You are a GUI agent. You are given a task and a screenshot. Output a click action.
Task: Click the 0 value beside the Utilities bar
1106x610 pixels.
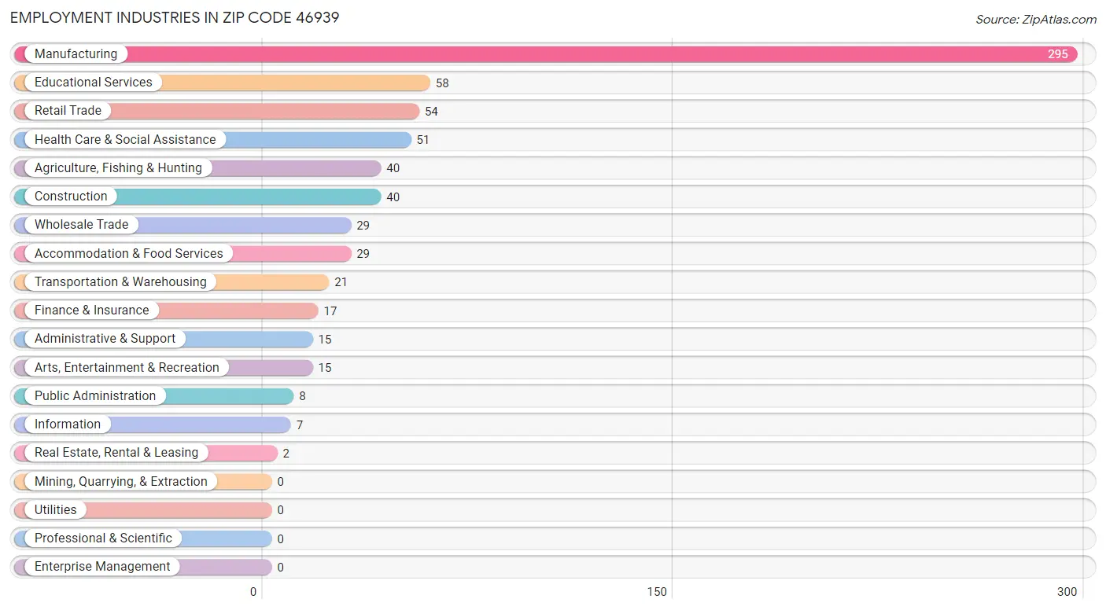pos(280,510)
